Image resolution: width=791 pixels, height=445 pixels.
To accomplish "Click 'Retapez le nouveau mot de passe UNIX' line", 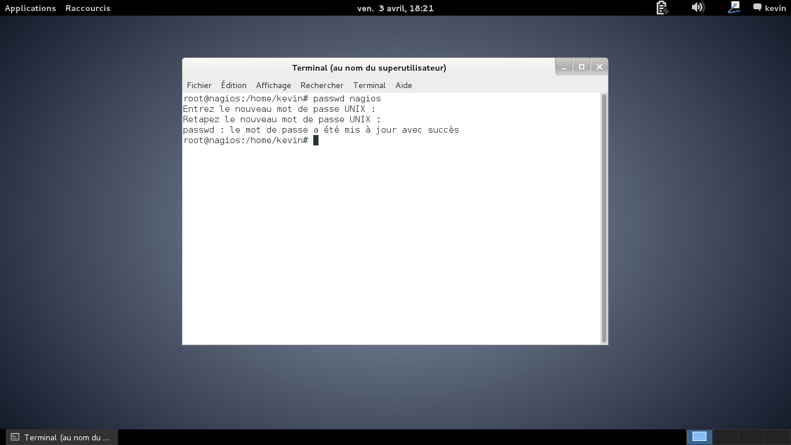I will coord(281,119).
